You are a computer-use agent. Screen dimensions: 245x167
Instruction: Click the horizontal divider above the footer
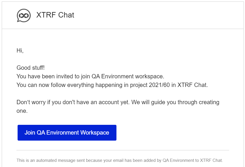click(x=123, y=150)
